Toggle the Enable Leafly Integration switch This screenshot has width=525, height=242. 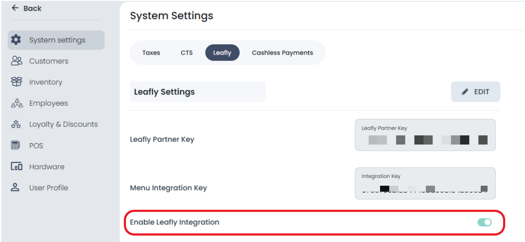pos(484,222)
